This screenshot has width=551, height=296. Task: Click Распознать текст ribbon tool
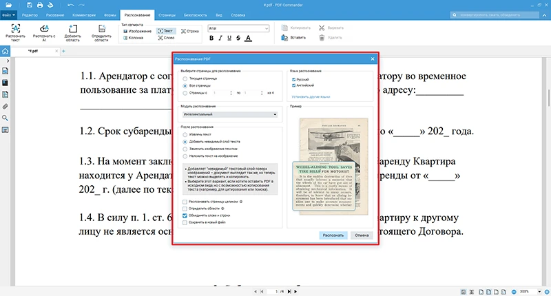[15, 32]
